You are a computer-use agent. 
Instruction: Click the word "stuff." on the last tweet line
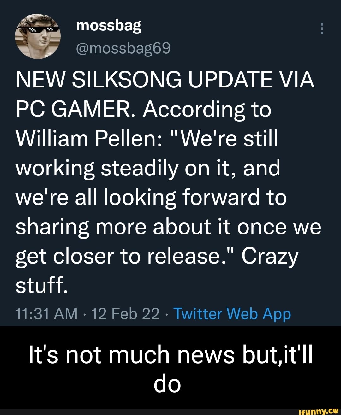(41, 285)
